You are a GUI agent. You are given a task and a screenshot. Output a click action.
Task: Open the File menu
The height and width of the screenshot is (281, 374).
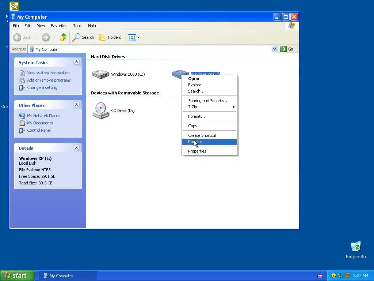(x=16, y=26)
